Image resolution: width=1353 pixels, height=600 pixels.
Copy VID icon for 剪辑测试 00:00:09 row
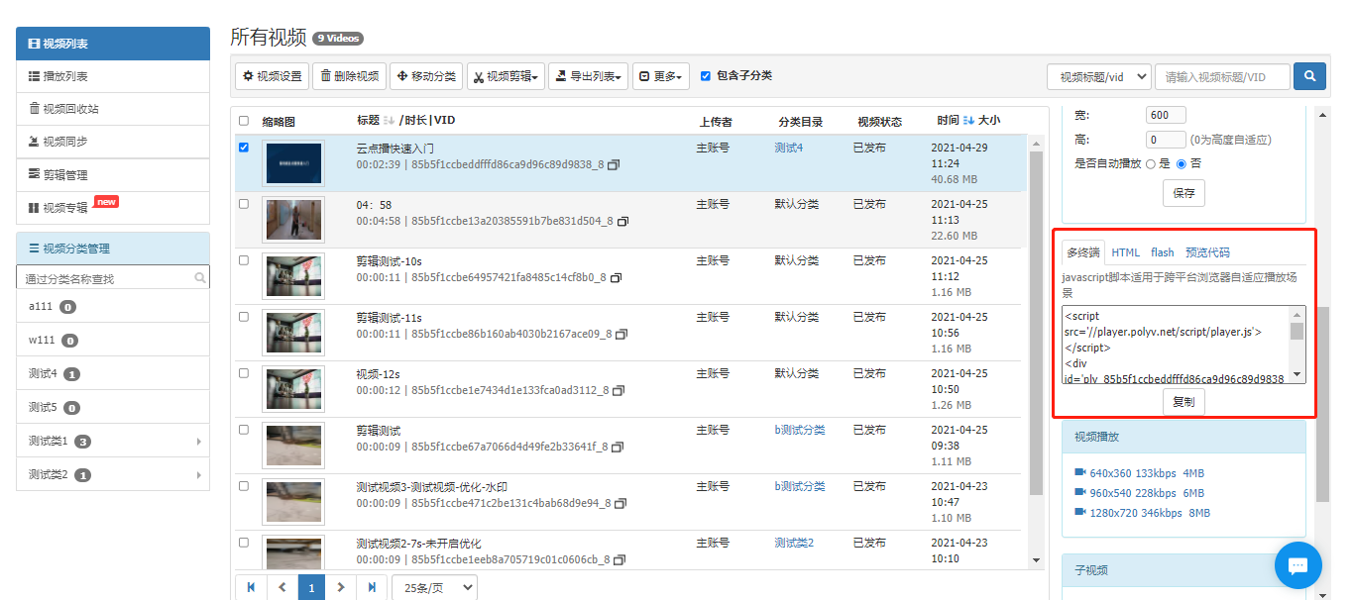pos(618,448)
